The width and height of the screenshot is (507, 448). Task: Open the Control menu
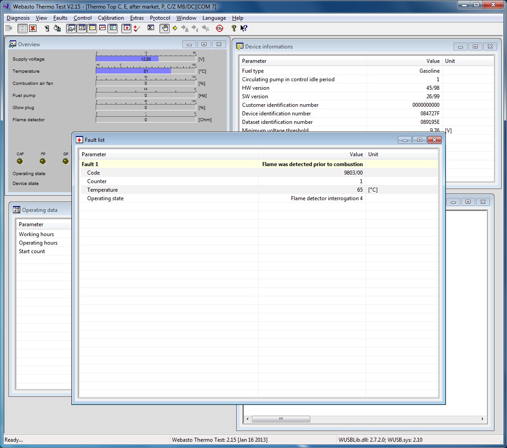[x=83, y=18]
